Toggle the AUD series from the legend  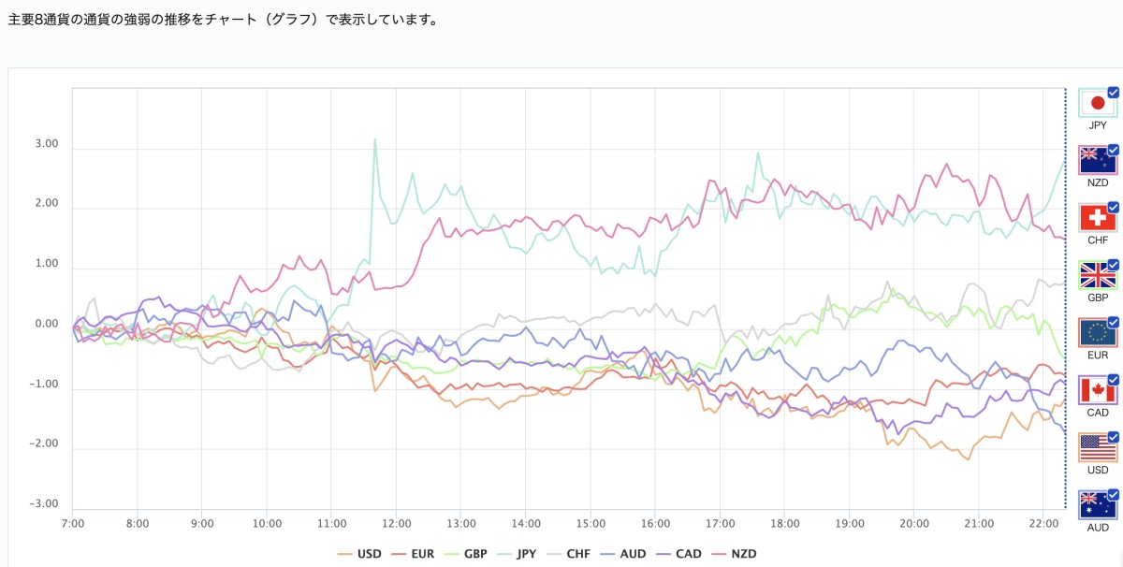point(632,553)
